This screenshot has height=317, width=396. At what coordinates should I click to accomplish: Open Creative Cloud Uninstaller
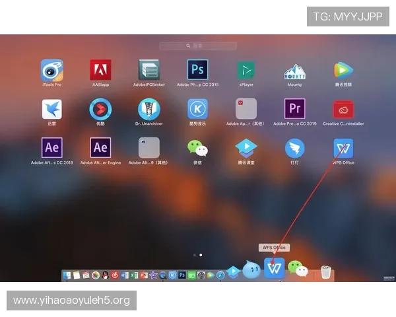(343, 110)
